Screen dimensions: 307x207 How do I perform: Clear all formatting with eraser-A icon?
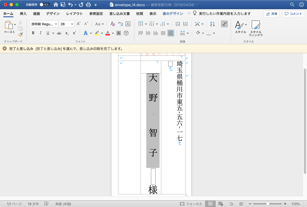pos(113,24)
